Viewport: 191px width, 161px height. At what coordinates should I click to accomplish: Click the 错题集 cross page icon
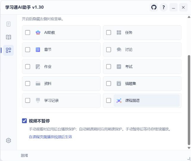119,83
